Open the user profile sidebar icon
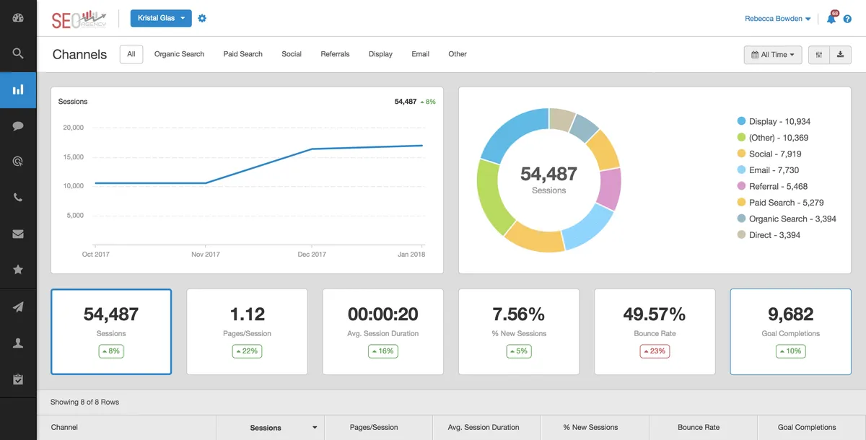 (x=18, y=343)
